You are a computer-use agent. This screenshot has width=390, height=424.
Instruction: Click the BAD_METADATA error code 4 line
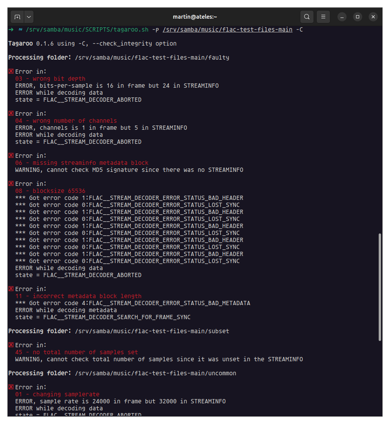click(133, 303)
